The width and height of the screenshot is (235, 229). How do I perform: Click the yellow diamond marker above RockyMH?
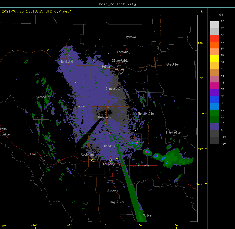[x=68, y=55]
